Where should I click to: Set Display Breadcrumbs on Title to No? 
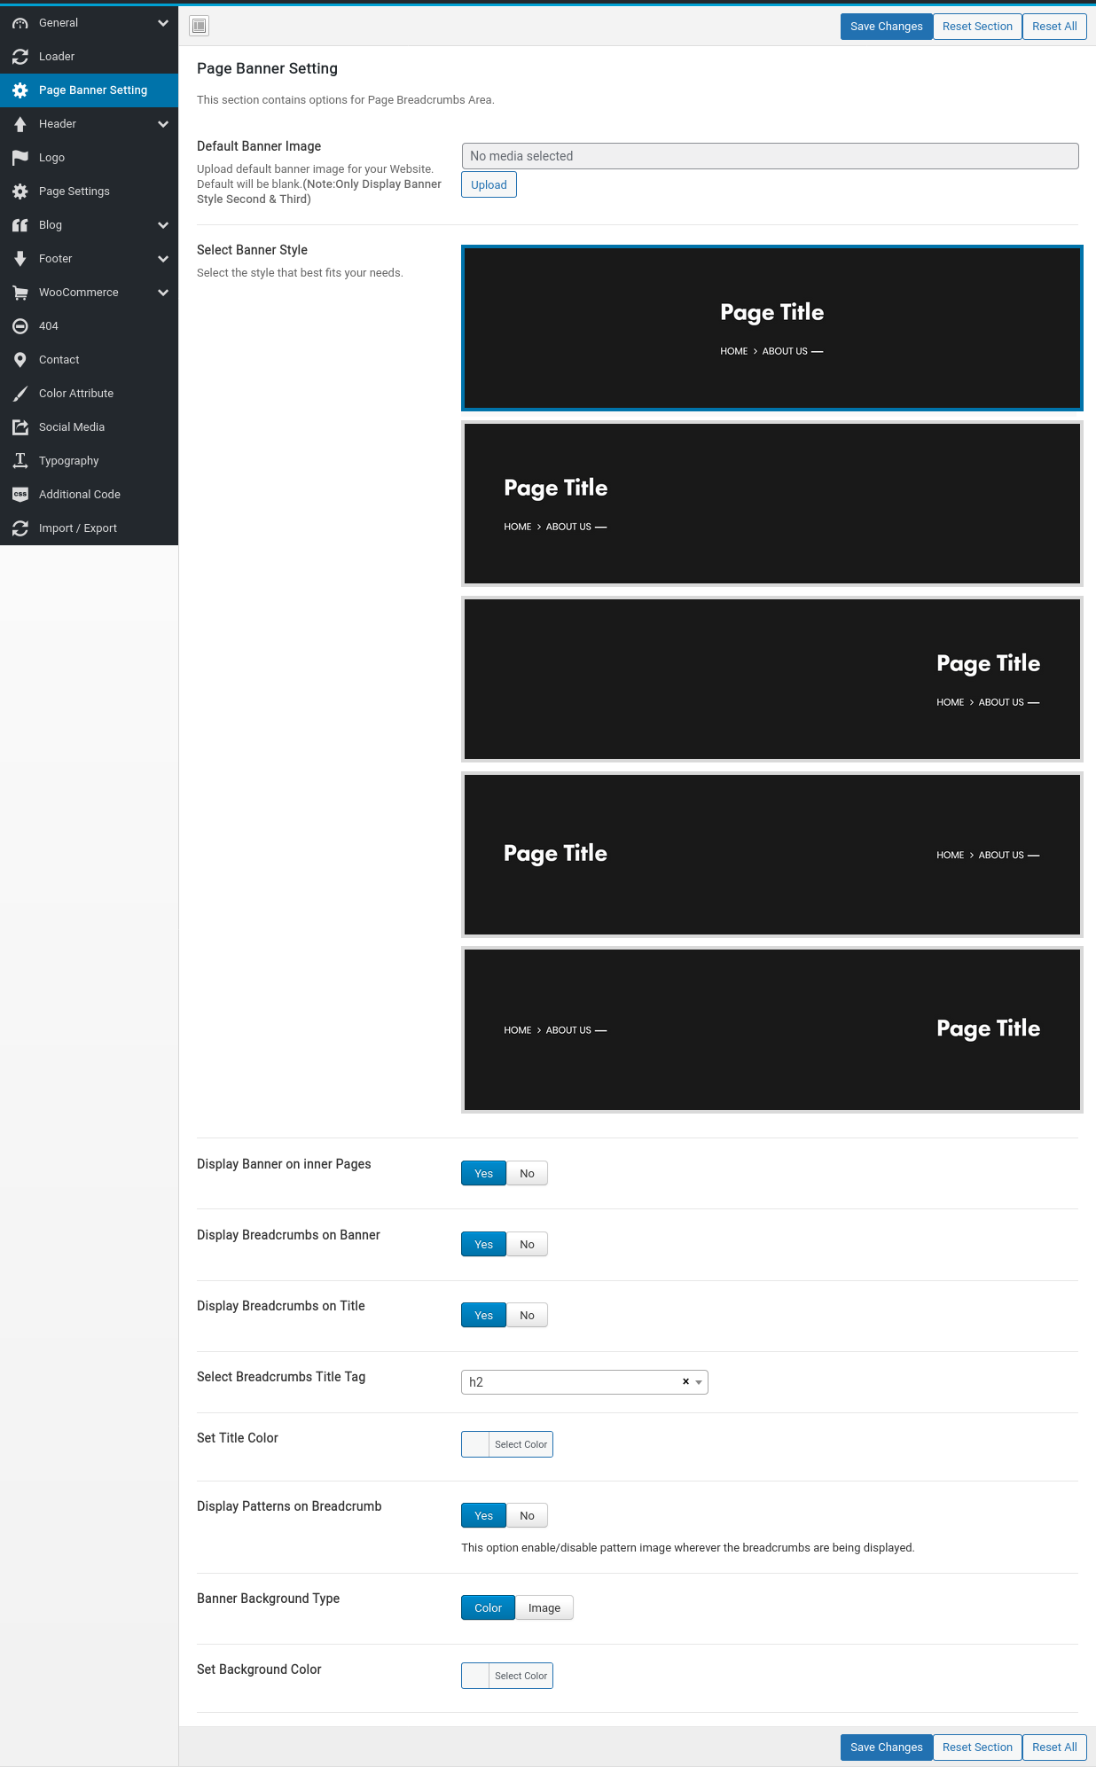(x=527, y=1315)
